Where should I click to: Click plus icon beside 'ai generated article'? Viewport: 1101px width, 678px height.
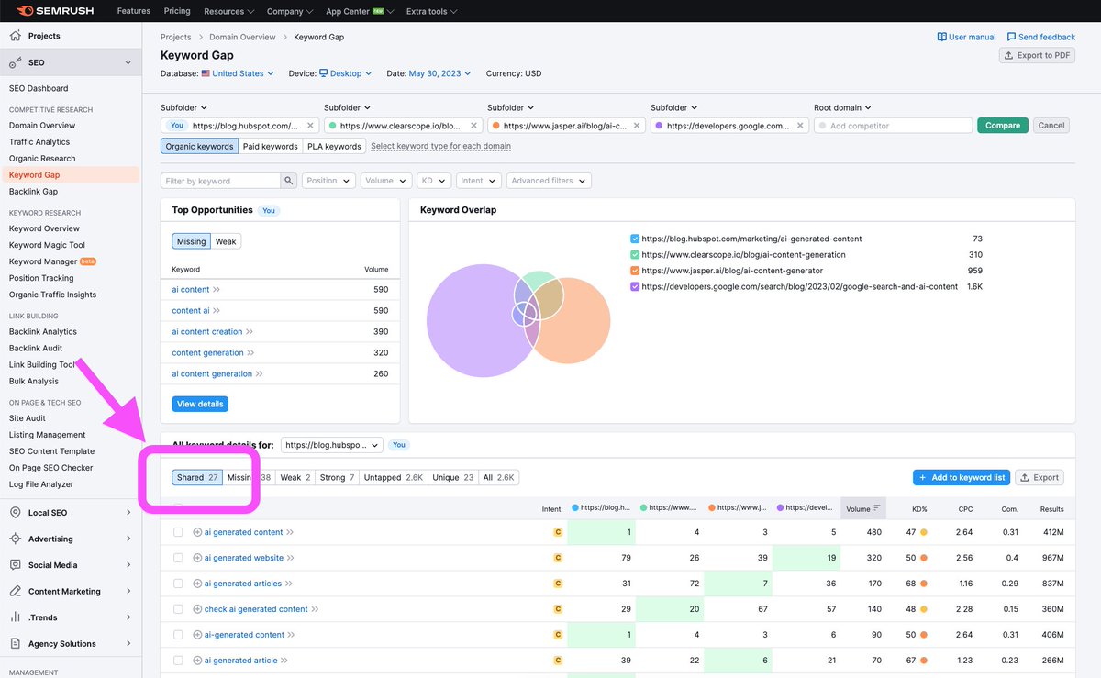click(197, 661)
